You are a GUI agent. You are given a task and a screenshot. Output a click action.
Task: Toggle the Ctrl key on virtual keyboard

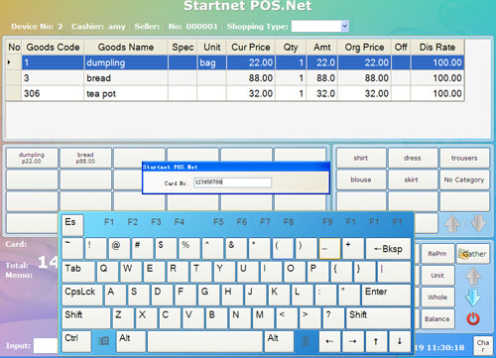click(76, 341)
